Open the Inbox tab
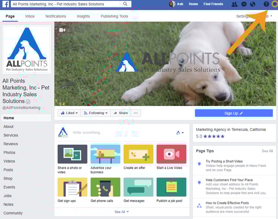 click(x=30, y=16)
